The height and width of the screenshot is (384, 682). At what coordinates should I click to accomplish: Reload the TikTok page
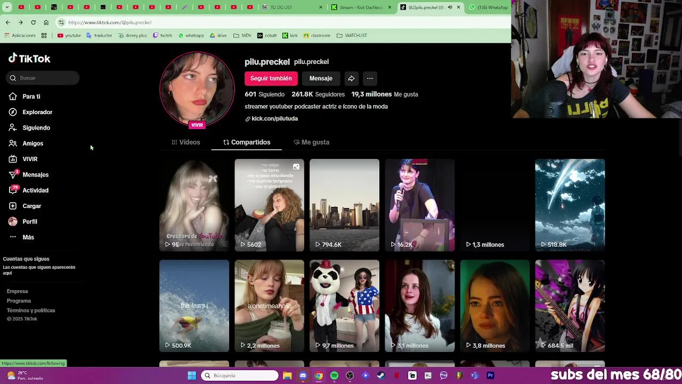(33, 22)
